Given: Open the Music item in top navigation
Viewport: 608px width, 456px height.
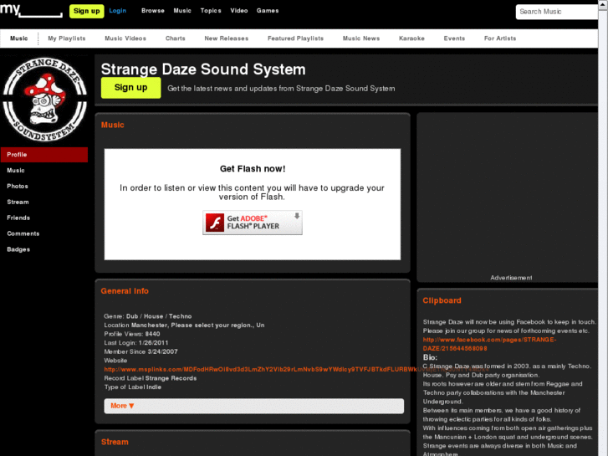Looking at the screenshot, I should point(182,11).
